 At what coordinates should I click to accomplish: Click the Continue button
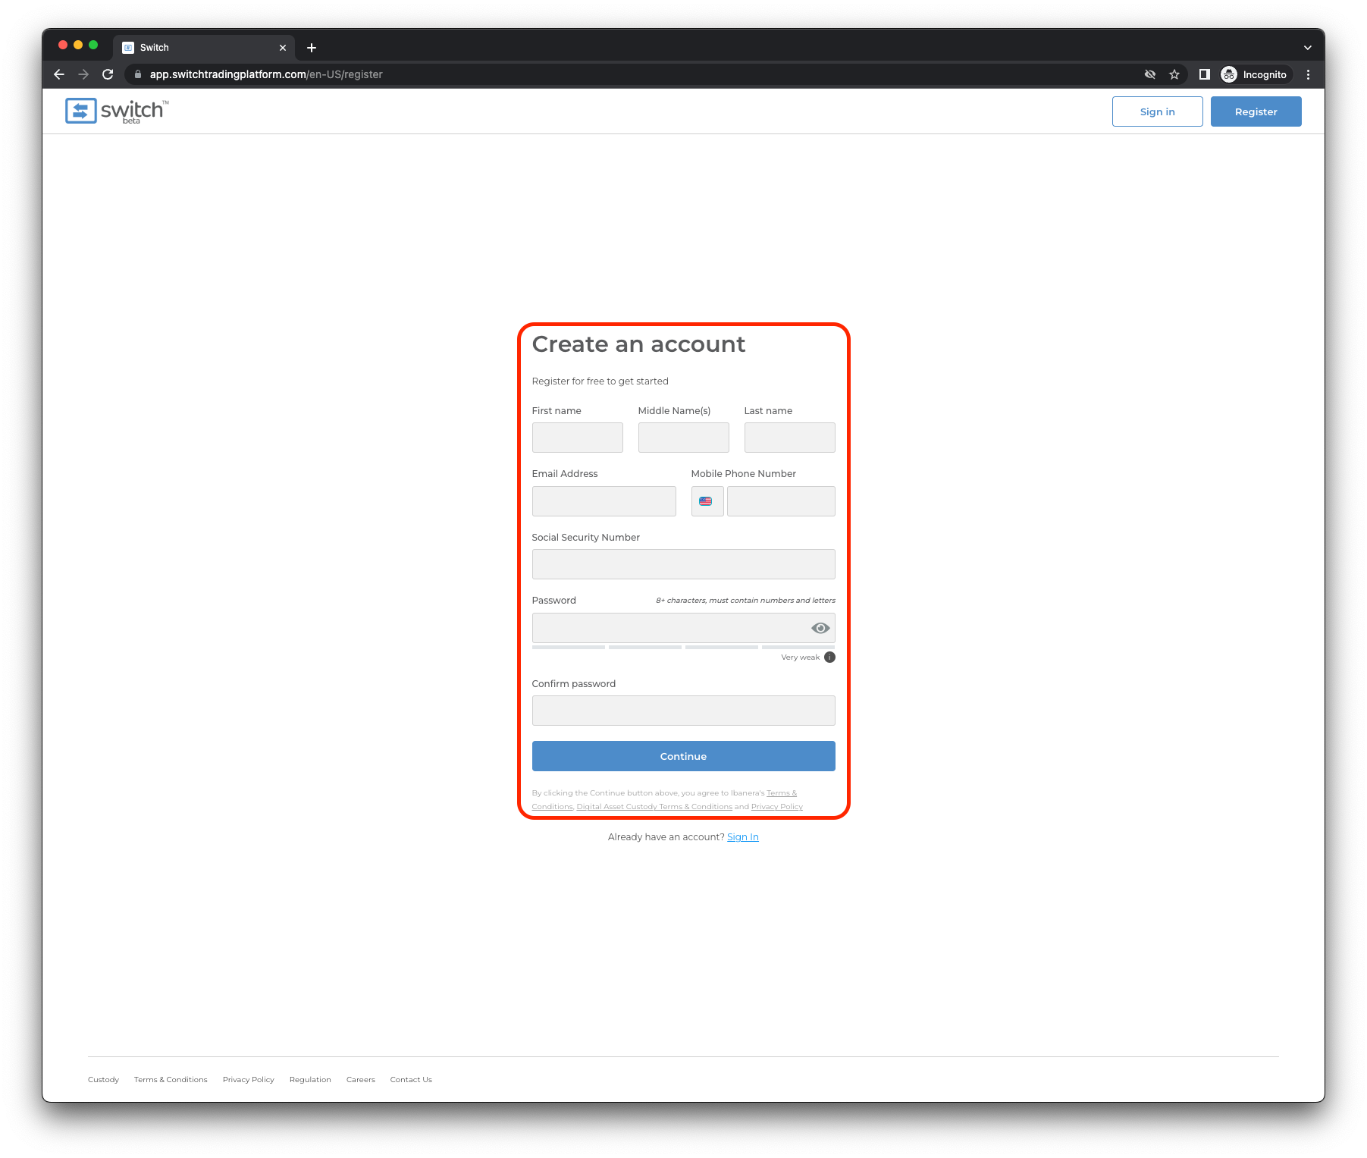(x=683, y=756)
